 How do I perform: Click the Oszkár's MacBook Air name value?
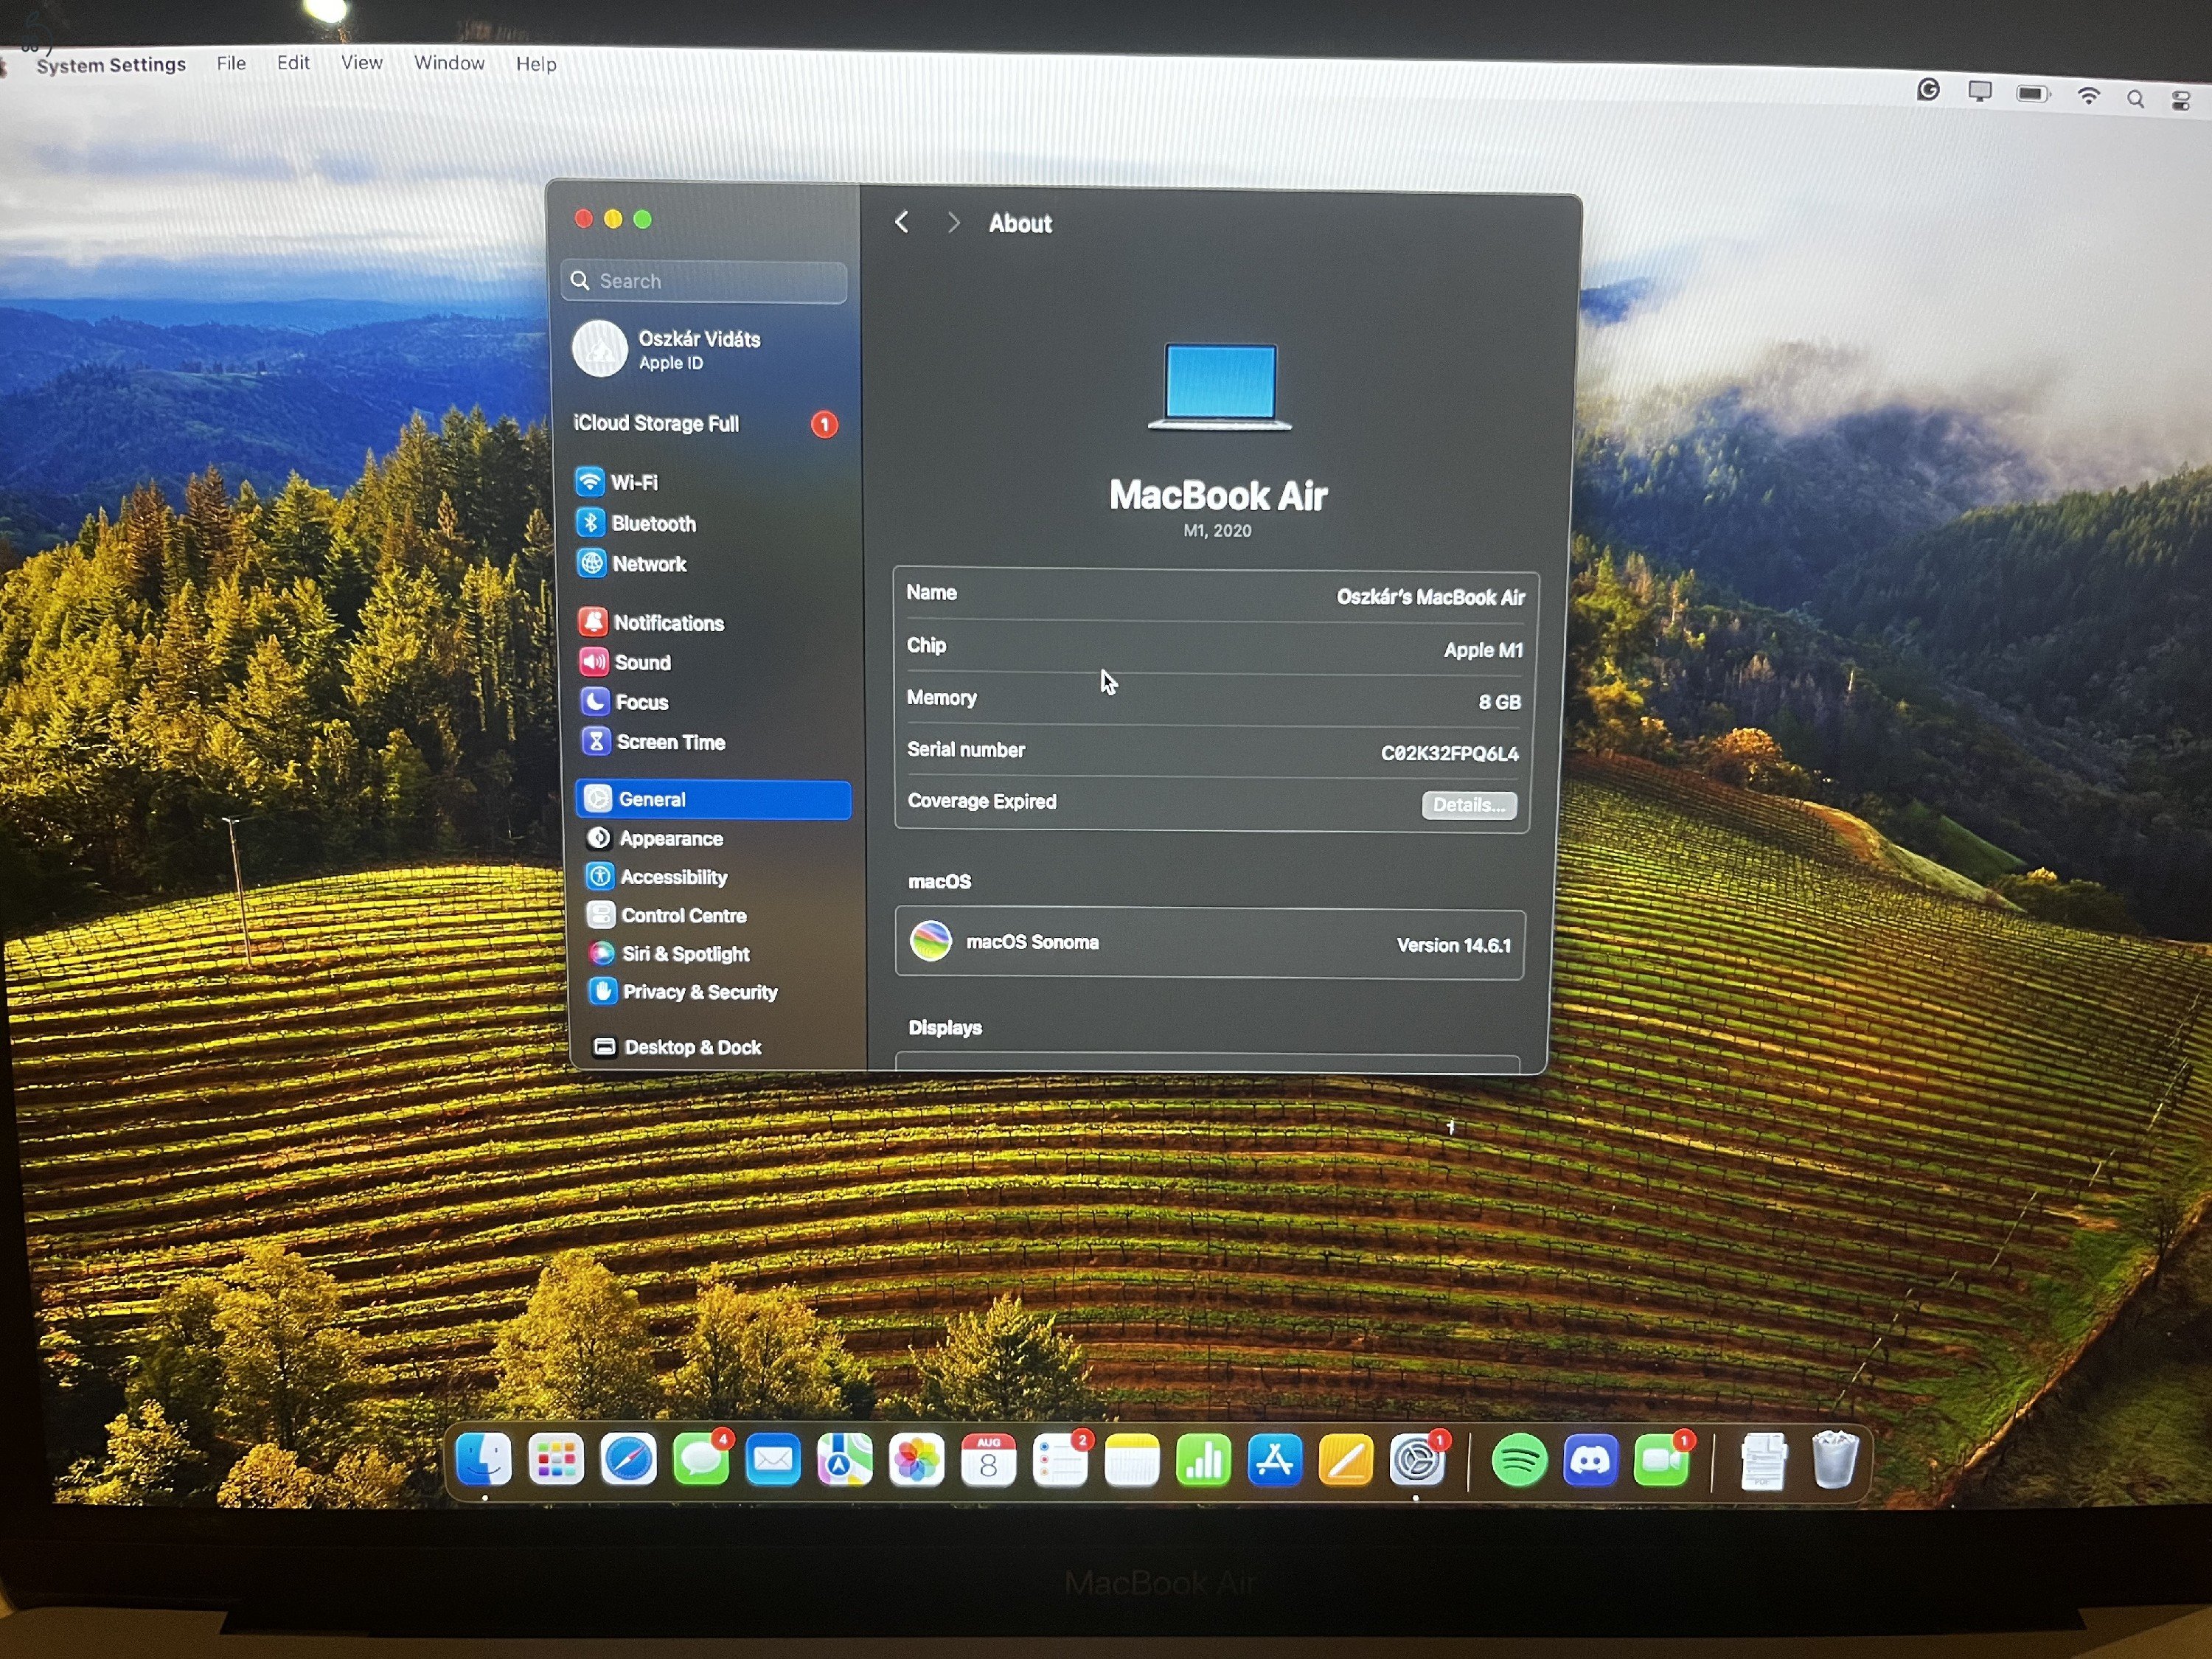1430,597
